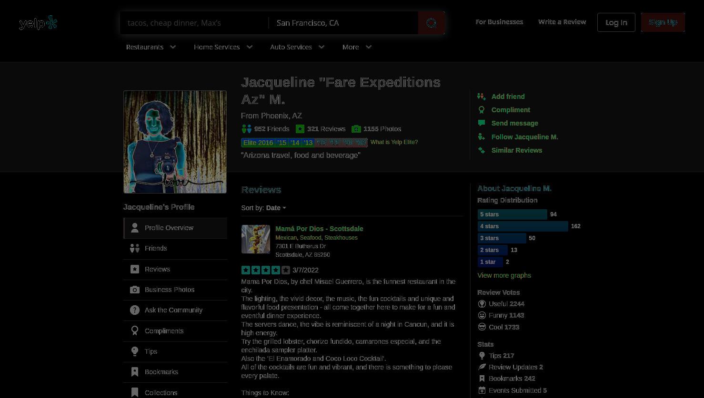Image resolution: width=704 pixels, height=398 pixels.
Task: Expand the Home Services menu
Action: coord(223,47)
